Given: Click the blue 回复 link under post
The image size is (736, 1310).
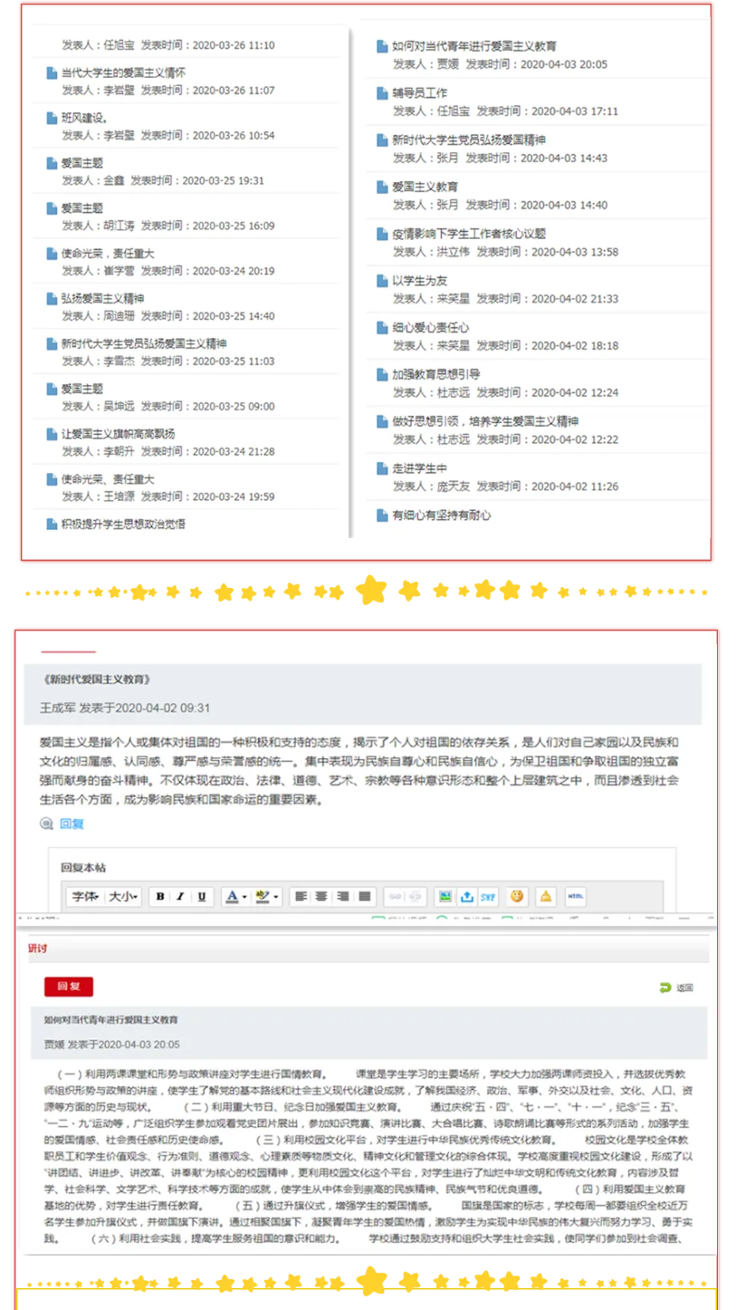Looking at the screenshot, I should (72, 824).
